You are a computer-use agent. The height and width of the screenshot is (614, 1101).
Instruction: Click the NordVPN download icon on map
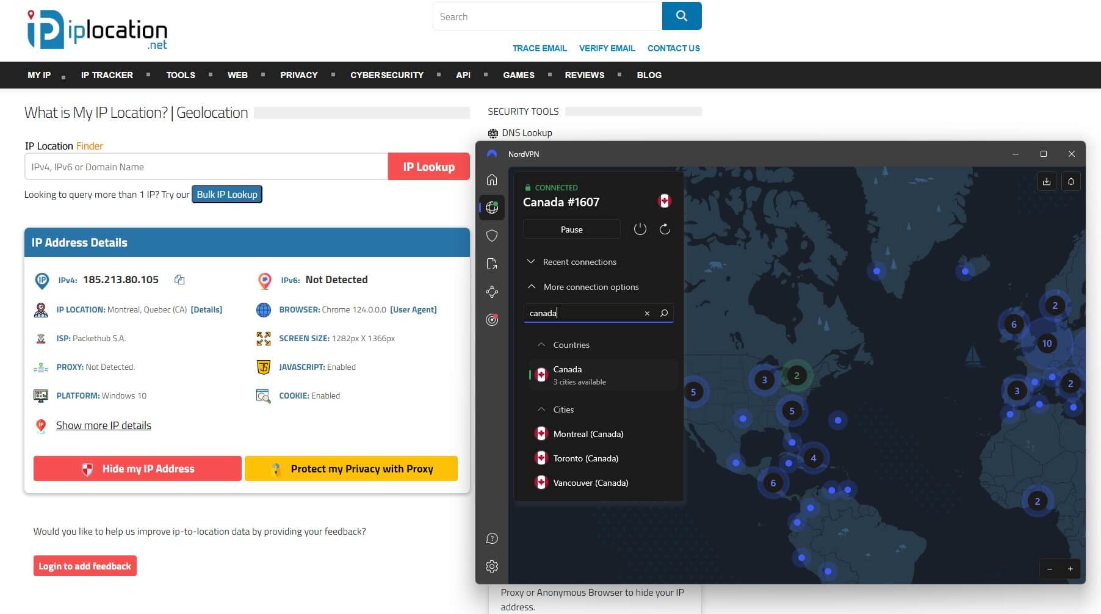pos(1047,181)
